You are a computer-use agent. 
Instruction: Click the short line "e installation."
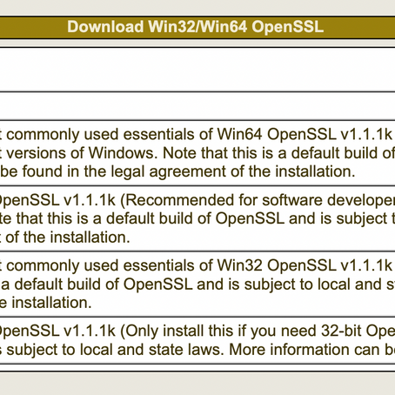46,303
